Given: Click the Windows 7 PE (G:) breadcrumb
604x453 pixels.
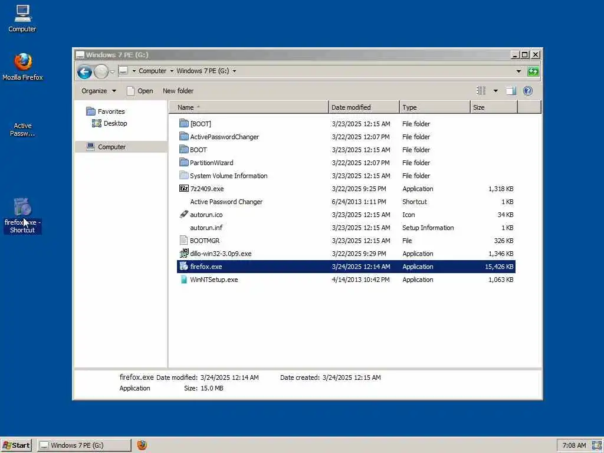Looking at the screenshot, I should pos(203,71).
